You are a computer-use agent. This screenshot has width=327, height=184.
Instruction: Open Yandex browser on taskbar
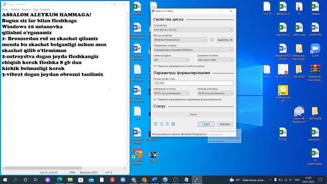(x=112, y=180)
